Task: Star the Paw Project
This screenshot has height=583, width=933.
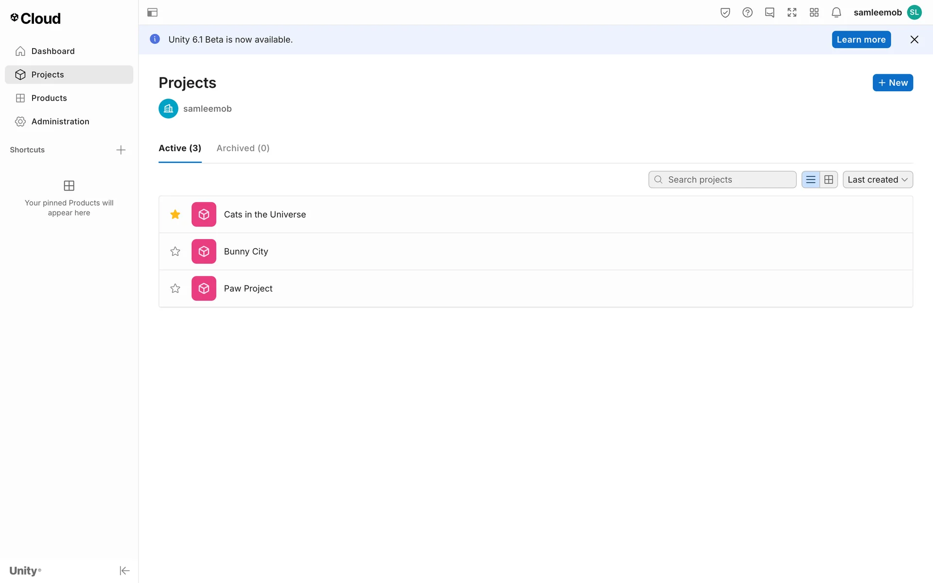Action: [175, 289]
